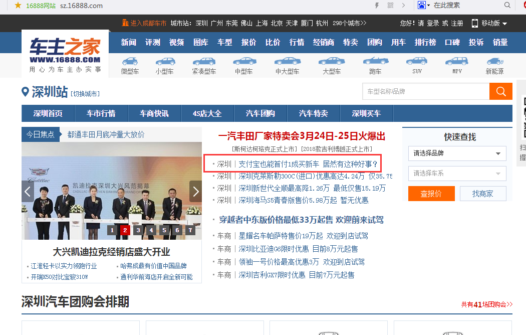Image resolution: width=526 pixels, height=335 pixels.
Task: Jump to slide 1 in carousel
Action: pyautogui.click(x=112, y=230)
